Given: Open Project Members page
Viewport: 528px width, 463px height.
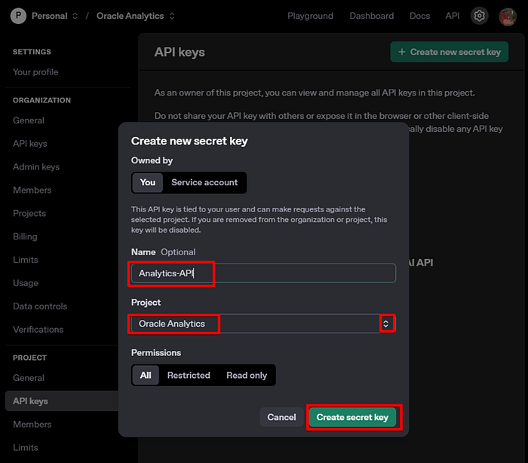Looking at the screenshot, I should click(32, 424).
